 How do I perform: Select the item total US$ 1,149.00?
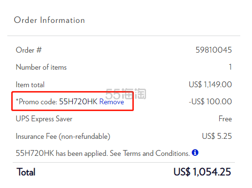pyautogui.click(x=210, y=84)
